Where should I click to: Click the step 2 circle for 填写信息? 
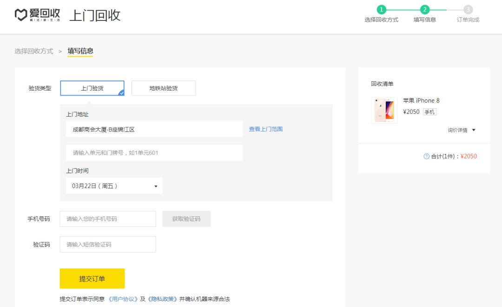click(425, 9)
